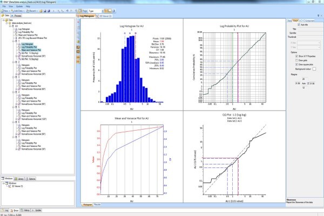Collapse the root Data tree node
The image size is (324, 216).
click(4, 20)
